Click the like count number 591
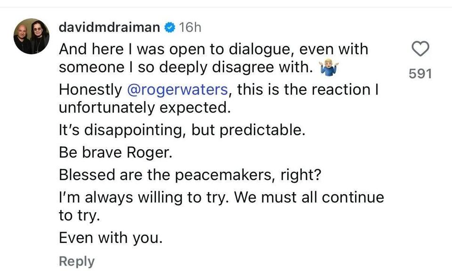Image resolution: width=452 pixels, height=280 pixels. (420, 73)
